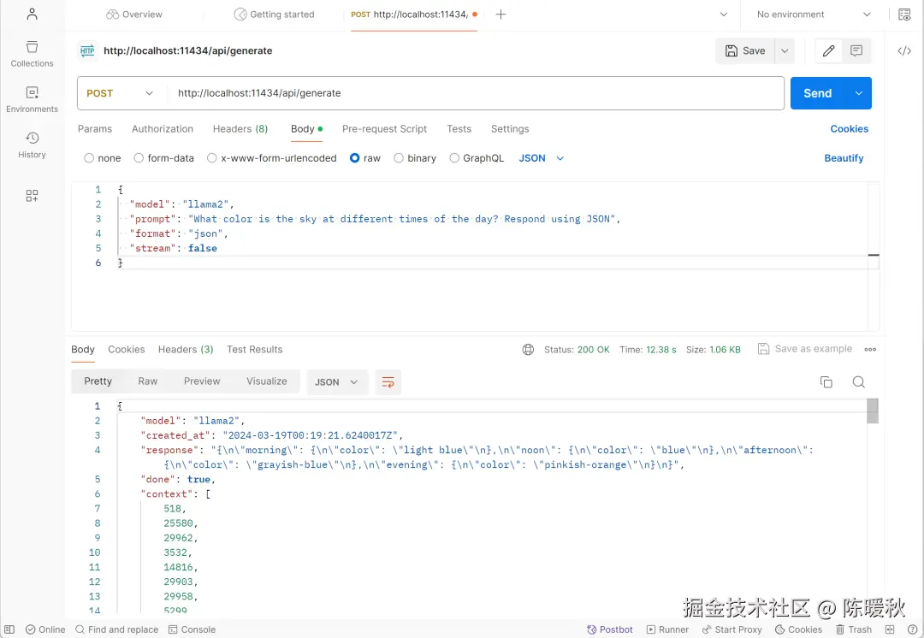The width and height of the screenshot is (924, 638).
Task: Open Collections in the sidebar
Action: 32,54
